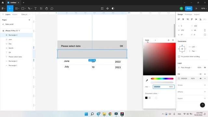208x117 pixels.
Task: Open fill styles icon in Fill section
Action: tap(201, 74)
